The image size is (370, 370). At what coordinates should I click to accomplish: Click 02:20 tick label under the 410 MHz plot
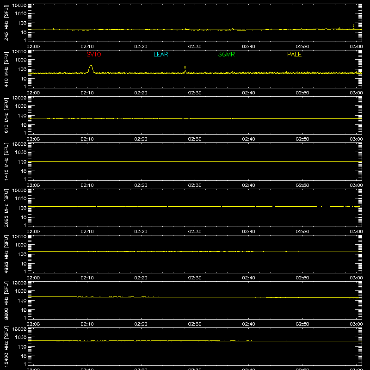coord(141,93)
